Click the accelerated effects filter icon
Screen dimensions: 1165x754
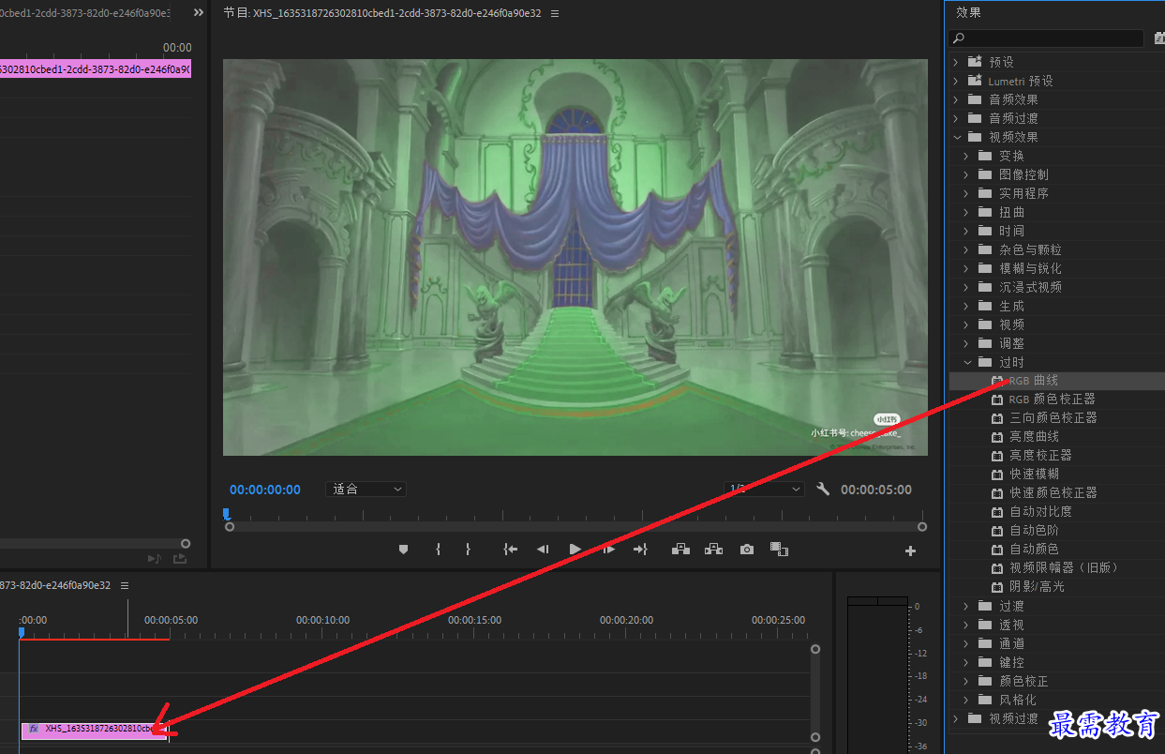pyautogui.click(x=1160, y=38)
